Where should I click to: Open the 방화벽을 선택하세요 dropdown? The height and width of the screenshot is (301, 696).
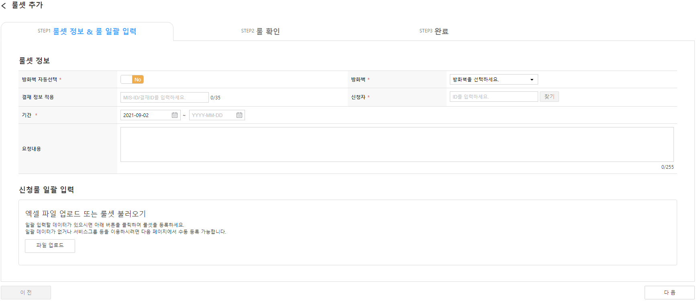click(494, 79)
